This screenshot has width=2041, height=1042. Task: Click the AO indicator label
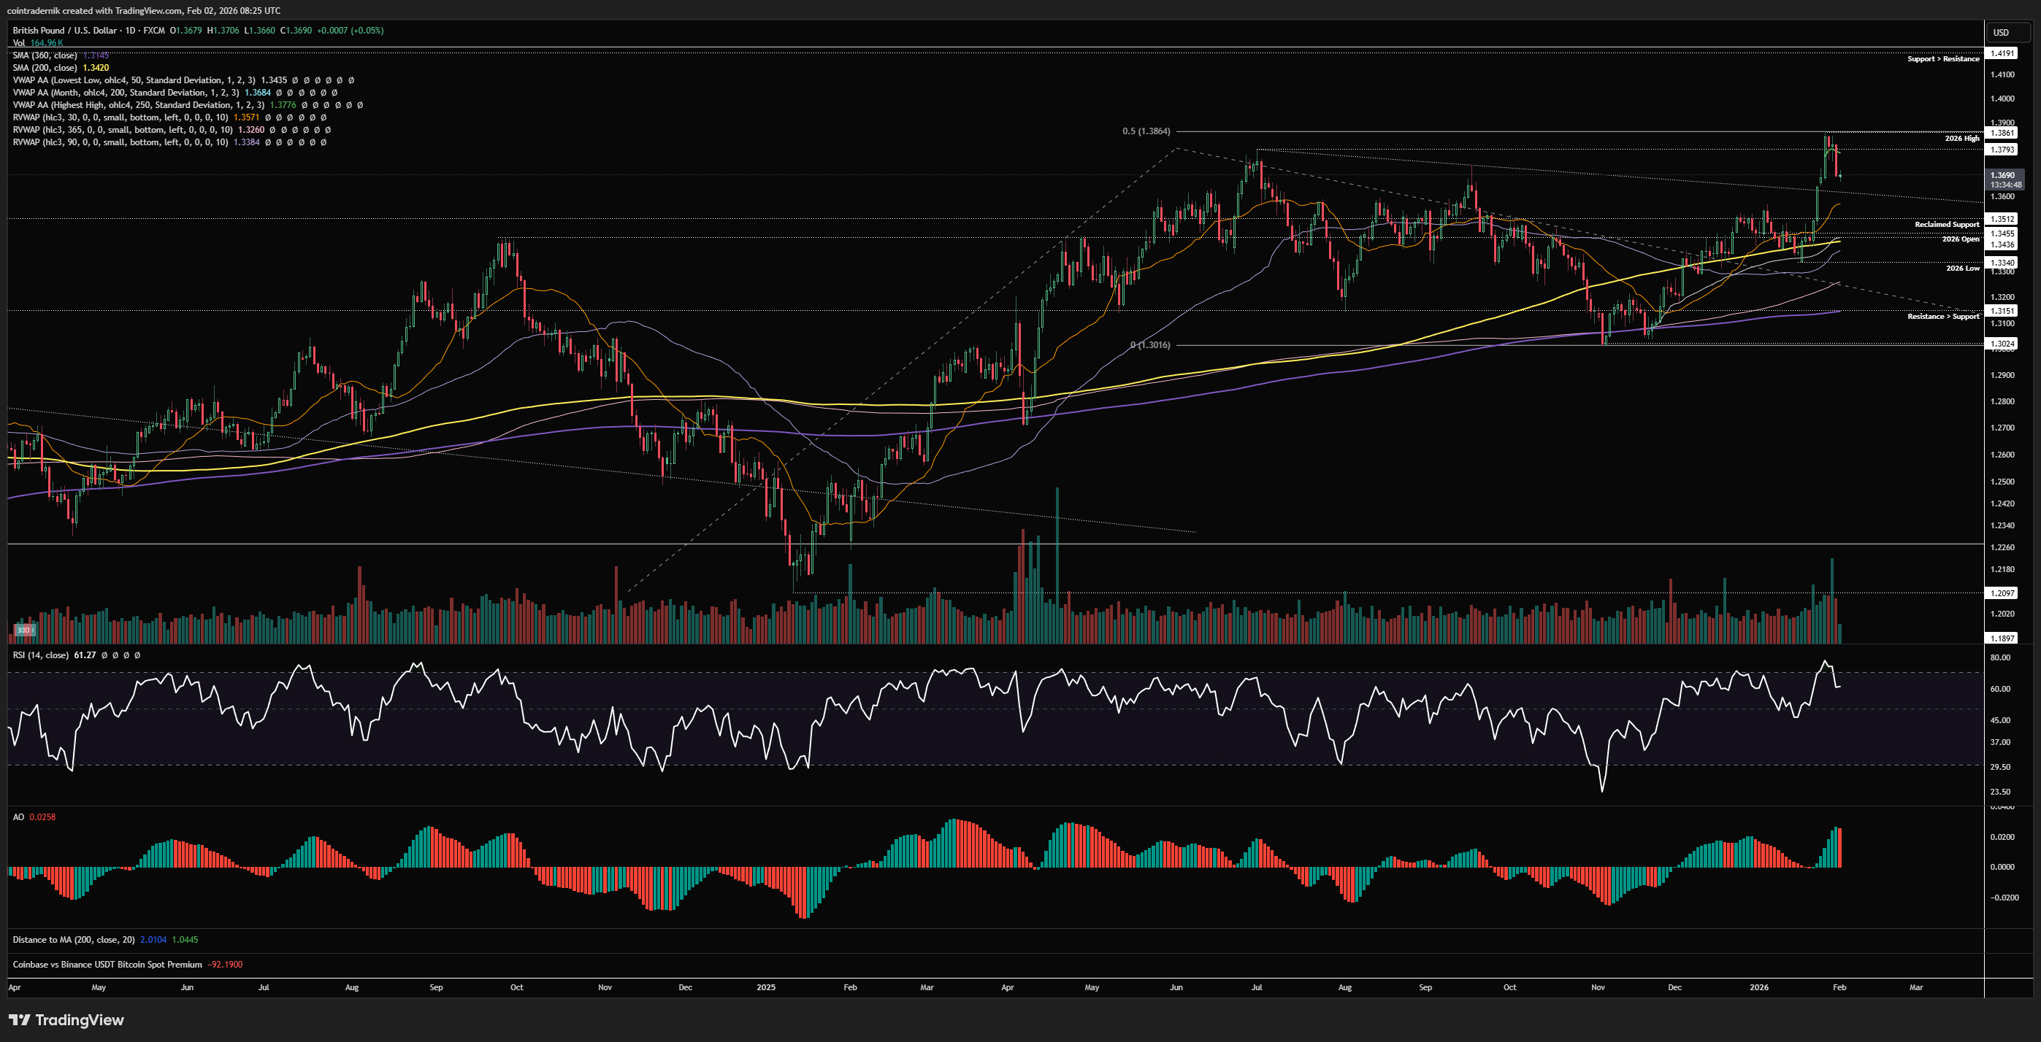18,817
